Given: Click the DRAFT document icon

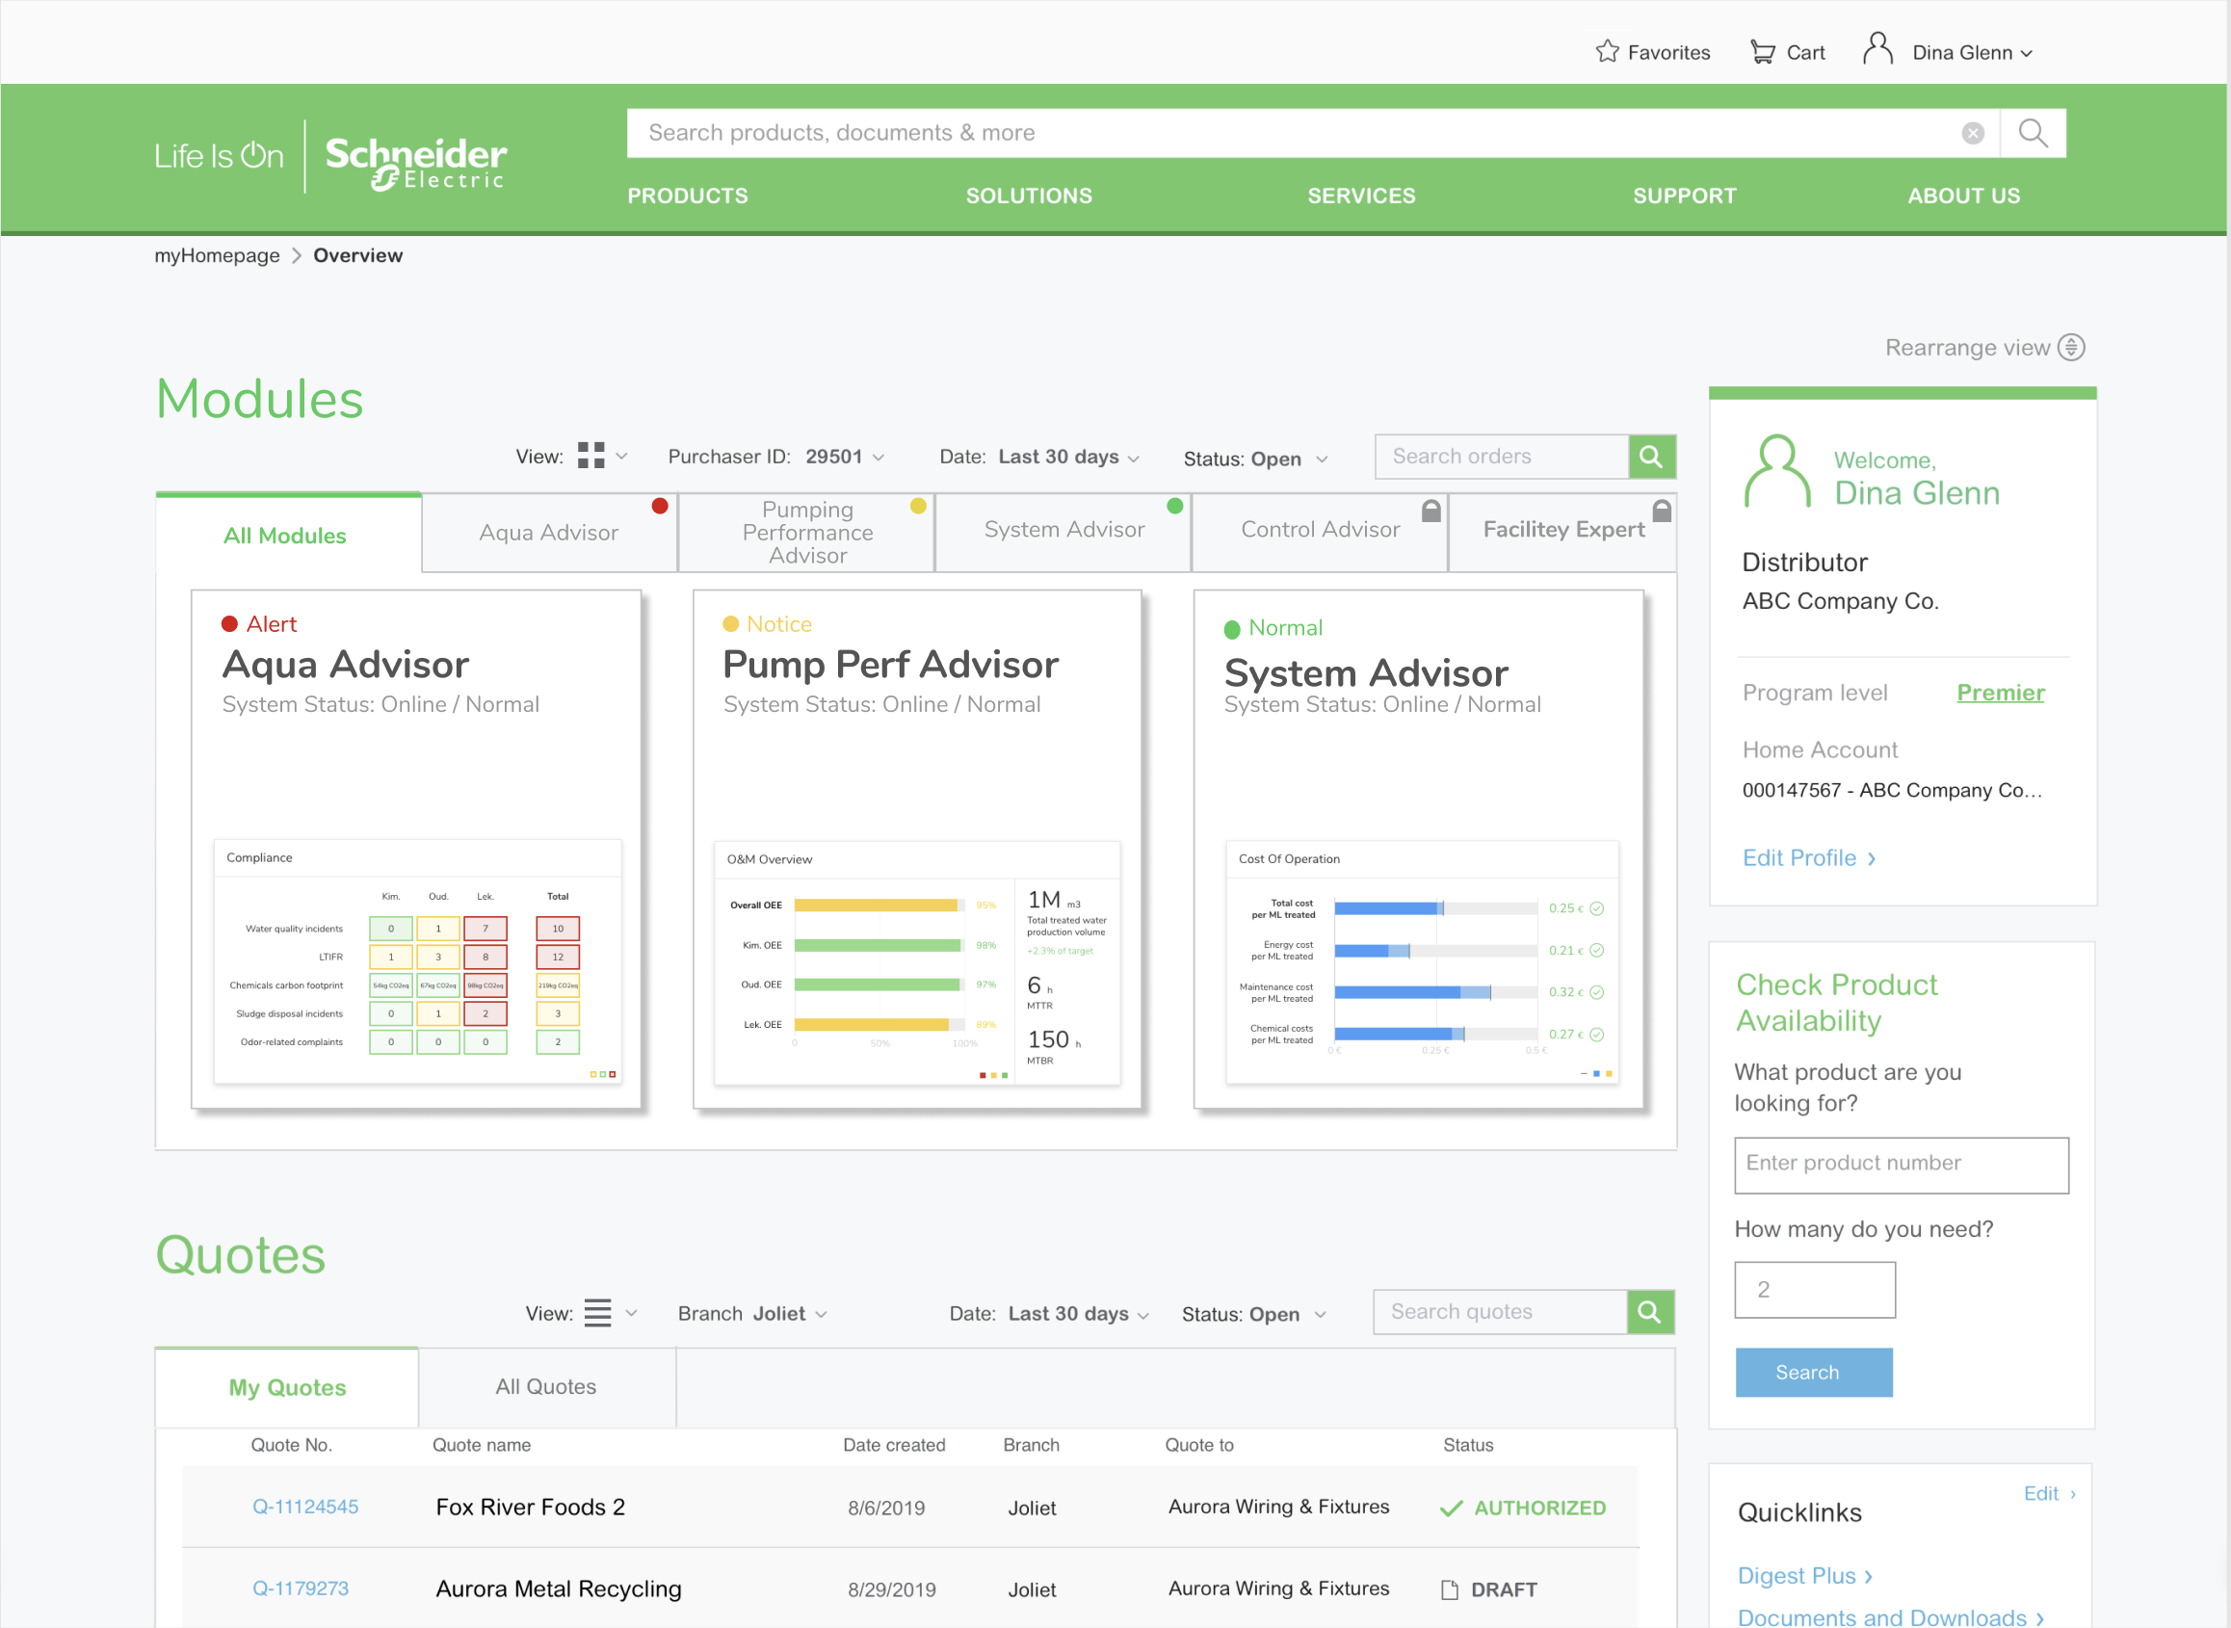Looking at the screenshot, I should tap(1450, 1589).
